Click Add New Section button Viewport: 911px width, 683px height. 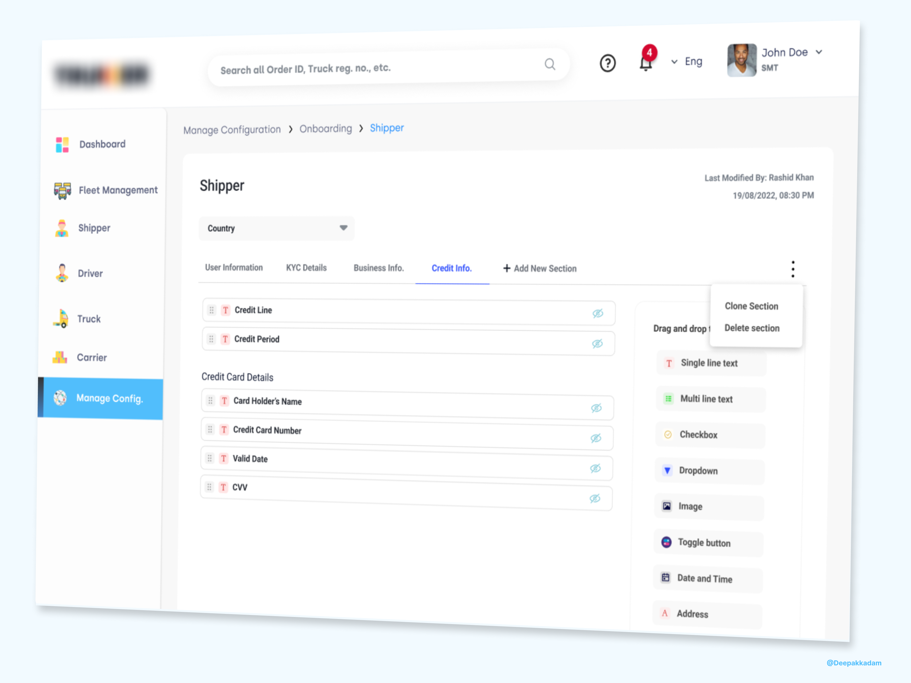point(539,268)
